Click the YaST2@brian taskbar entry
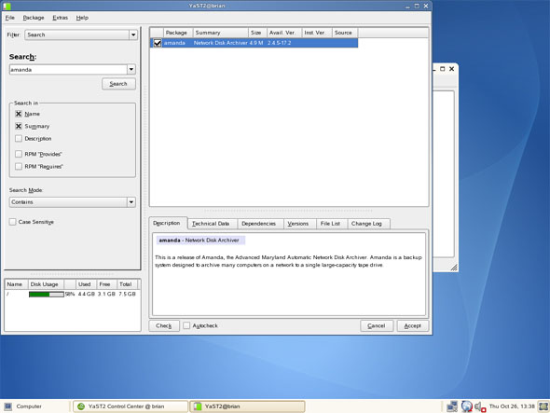The image size is (550, 413). click(x=247, y=406)
